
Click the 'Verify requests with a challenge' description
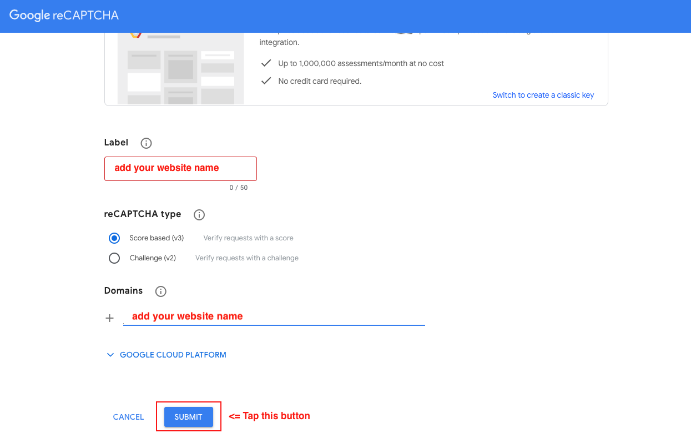246,258
